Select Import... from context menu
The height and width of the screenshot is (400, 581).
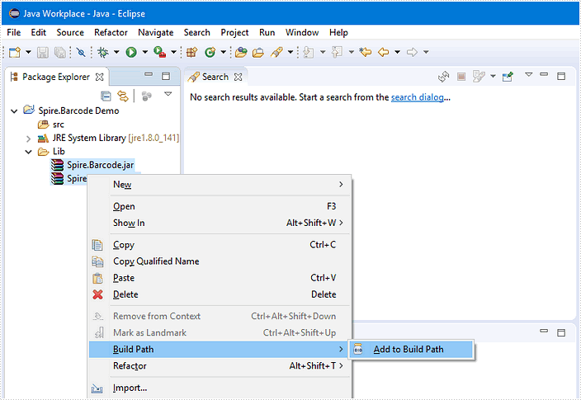coord(220,388)
